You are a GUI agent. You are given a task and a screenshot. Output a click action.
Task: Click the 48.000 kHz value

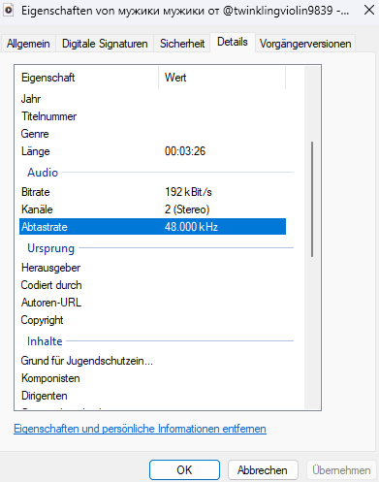tap(191, 227)
